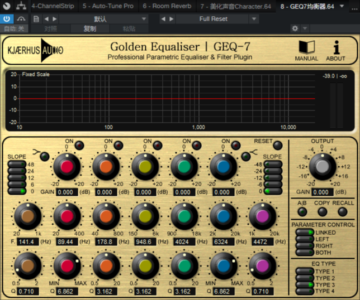
Task: Click the 4024 Hz frequency field
Action: coord(184,242)
